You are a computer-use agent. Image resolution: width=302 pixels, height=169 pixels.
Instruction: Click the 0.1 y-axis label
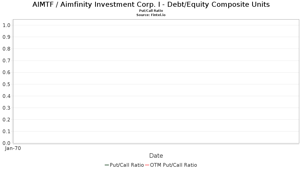(6, 131)
